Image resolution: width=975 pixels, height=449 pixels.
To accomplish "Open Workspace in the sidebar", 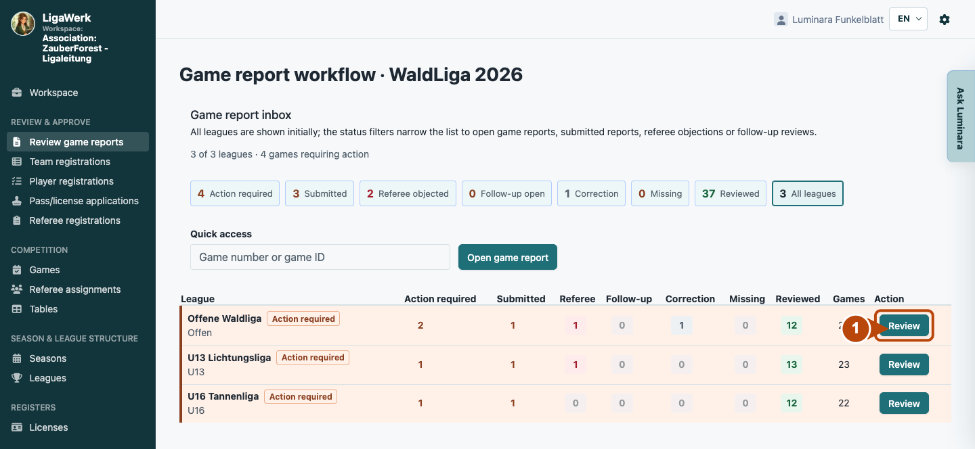I will coord(78,93).
